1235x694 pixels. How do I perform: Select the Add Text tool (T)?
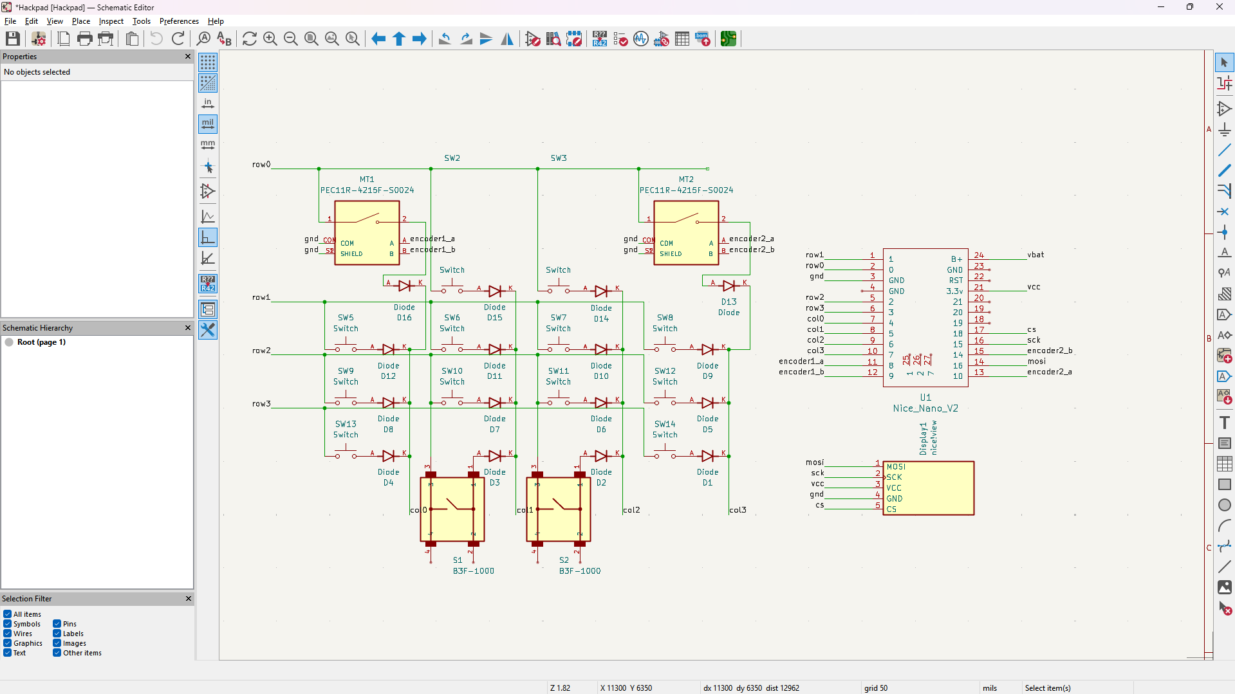[x=1225, y=423]
